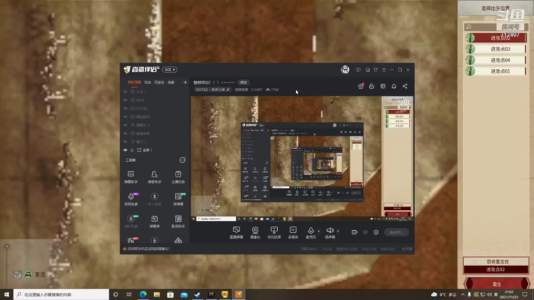
Task: Hide the 全屏 1 source with the eye
Action: pos(125,150)
